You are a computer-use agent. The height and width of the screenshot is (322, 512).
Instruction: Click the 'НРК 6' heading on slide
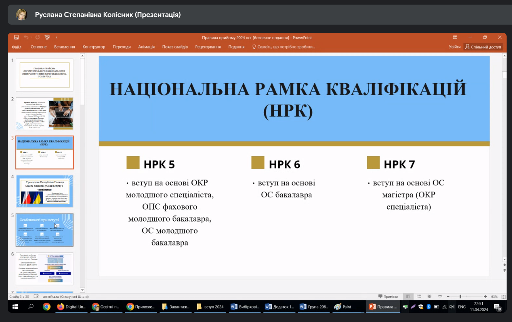[x=284, y=165]
